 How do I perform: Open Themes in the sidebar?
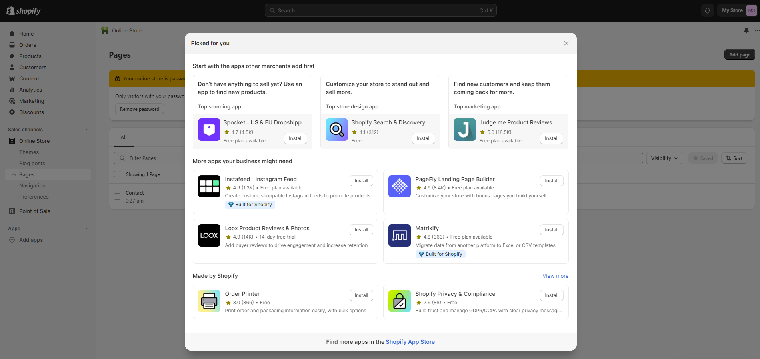point(29,152)
